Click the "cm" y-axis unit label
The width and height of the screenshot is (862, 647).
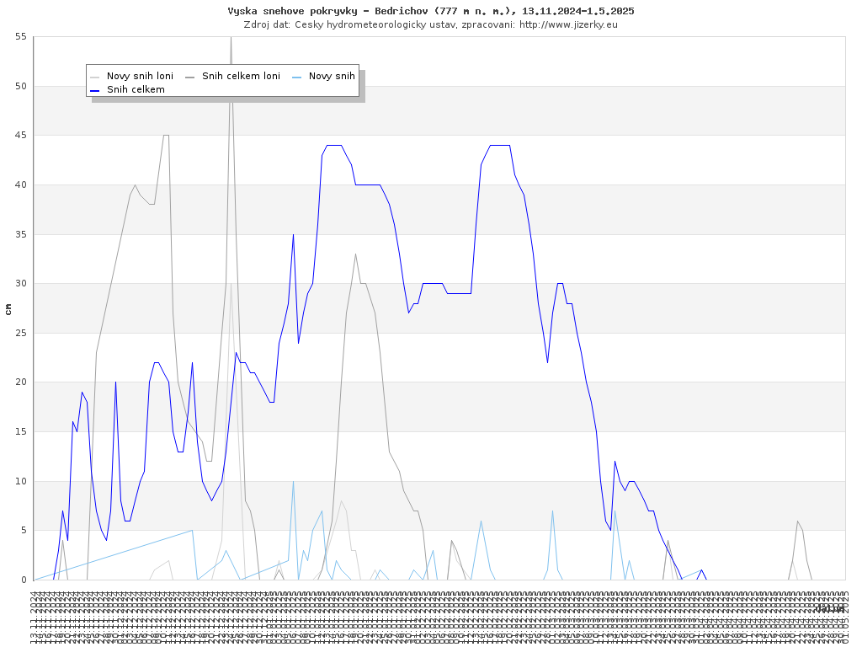pos(8,308)
